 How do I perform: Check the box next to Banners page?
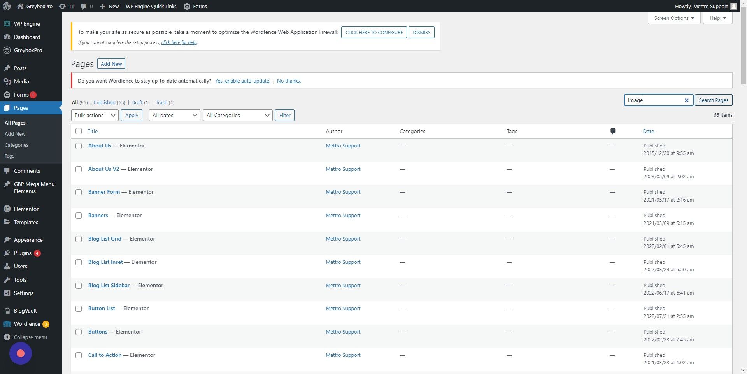click(x=79, y=216)
